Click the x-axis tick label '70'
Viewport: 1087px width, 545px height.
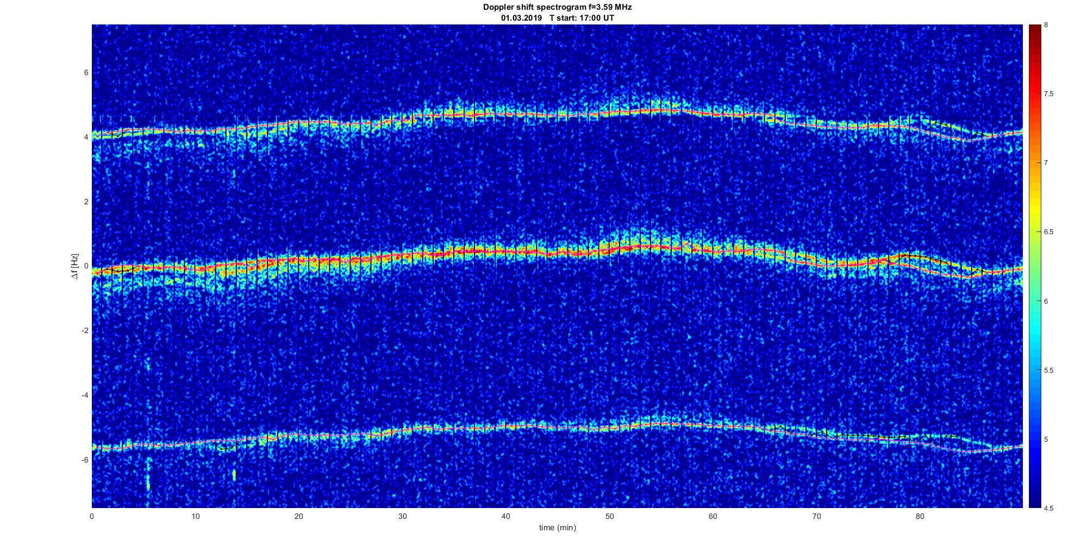[816, 516]
